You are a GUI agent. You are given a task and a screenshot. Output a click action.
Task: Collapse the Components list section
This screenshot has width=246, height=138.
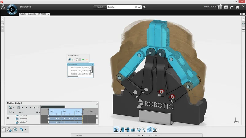(93, 64)
